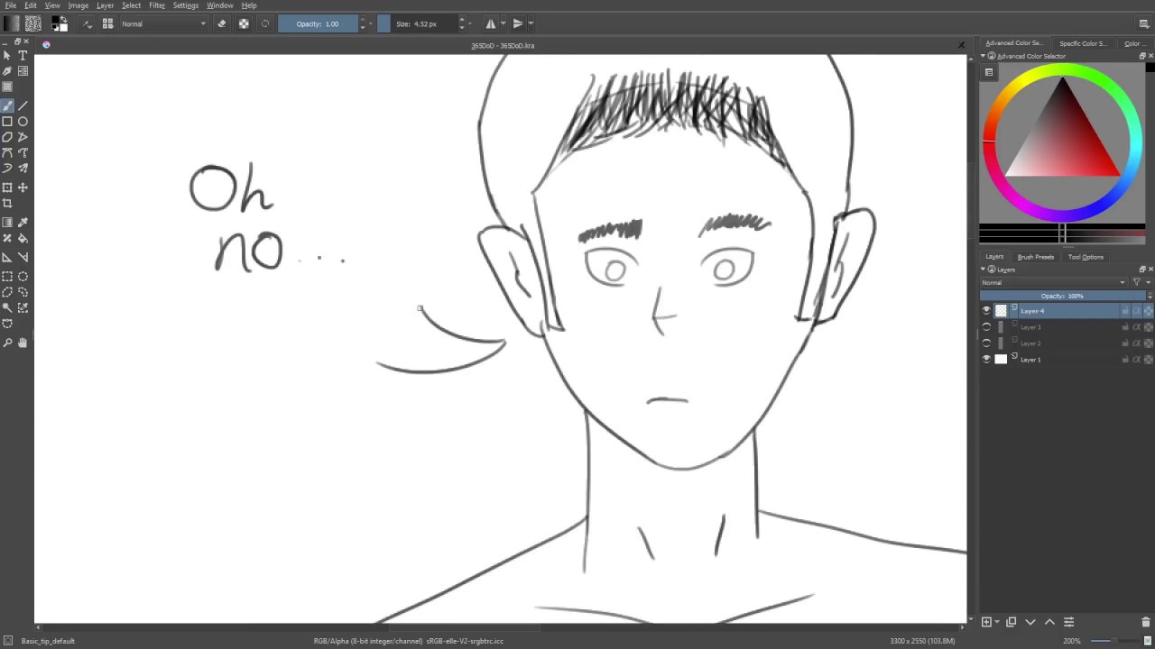
Task: Select the Crop tool
Action: coord(7,204)
